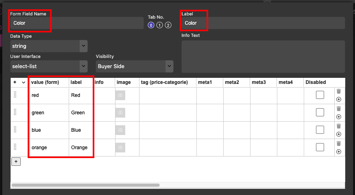Click the 'Orange' label cell
Image resolution: width=355 pixels, height=195 pixels.
(x=81, y=148)
